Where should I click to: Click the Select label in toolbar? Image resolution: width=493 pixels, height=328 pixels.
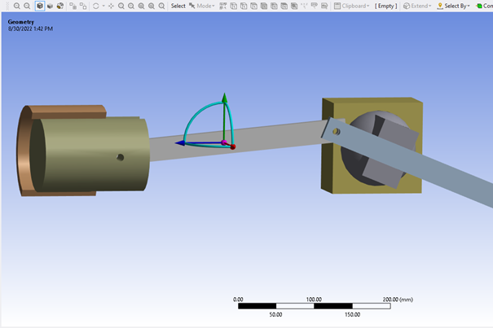(x=178, y=6)
